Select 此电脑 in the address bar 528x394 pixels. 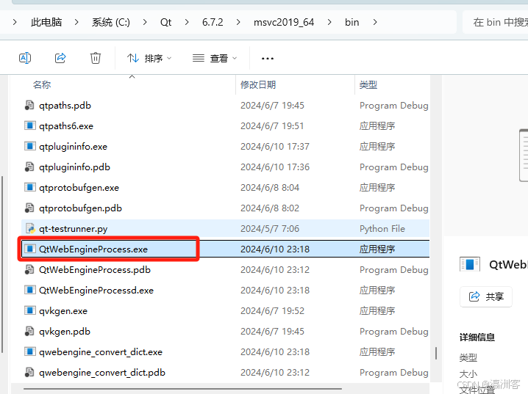(x=46, y=22)
